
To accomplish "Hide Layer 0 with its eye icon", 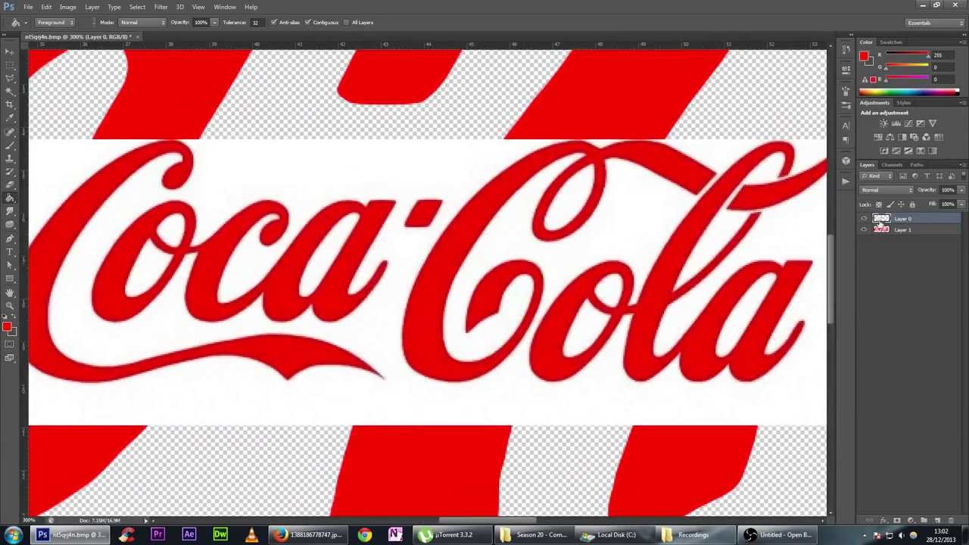I will 864,219.
